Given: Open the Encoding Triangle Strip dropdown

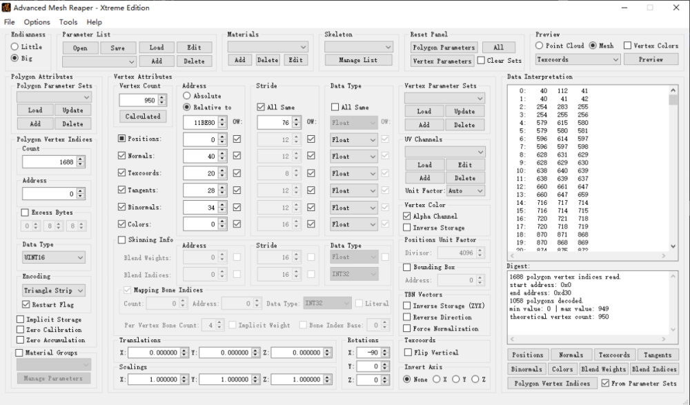Looking at the screenshot, I should pos(54,290).
